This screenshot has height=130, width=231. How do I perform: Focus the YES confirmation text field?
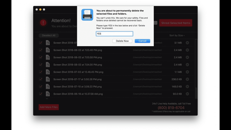click(114, 34)
